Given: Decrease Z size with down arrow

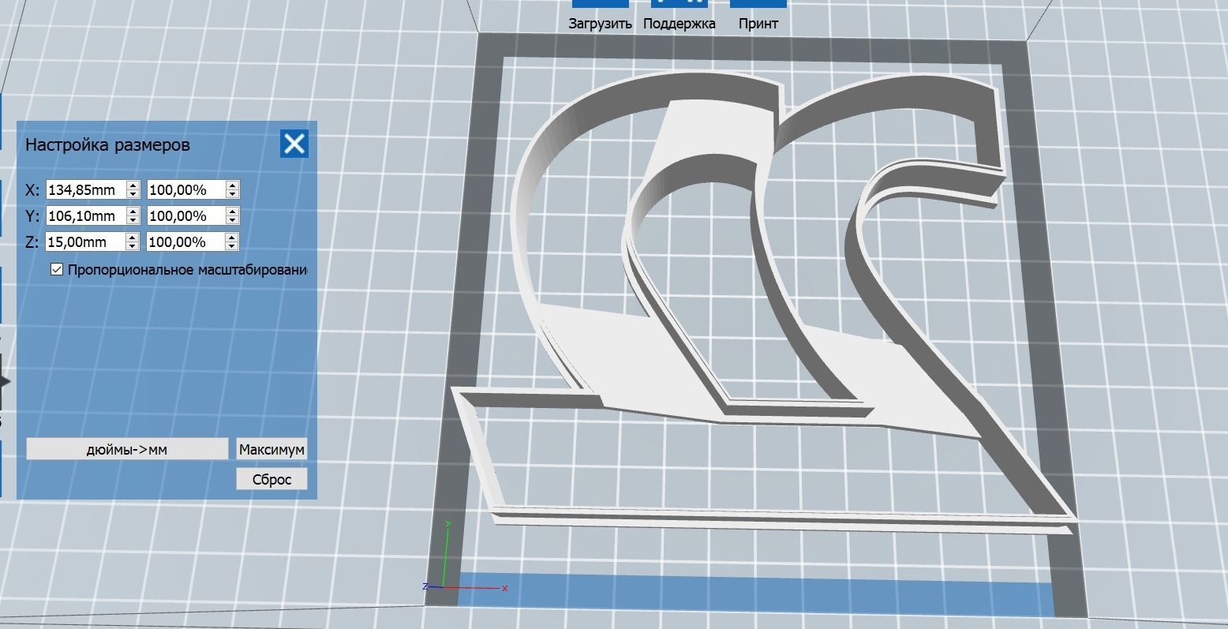Looking at the screenshot, I should (x=133, y=246).
